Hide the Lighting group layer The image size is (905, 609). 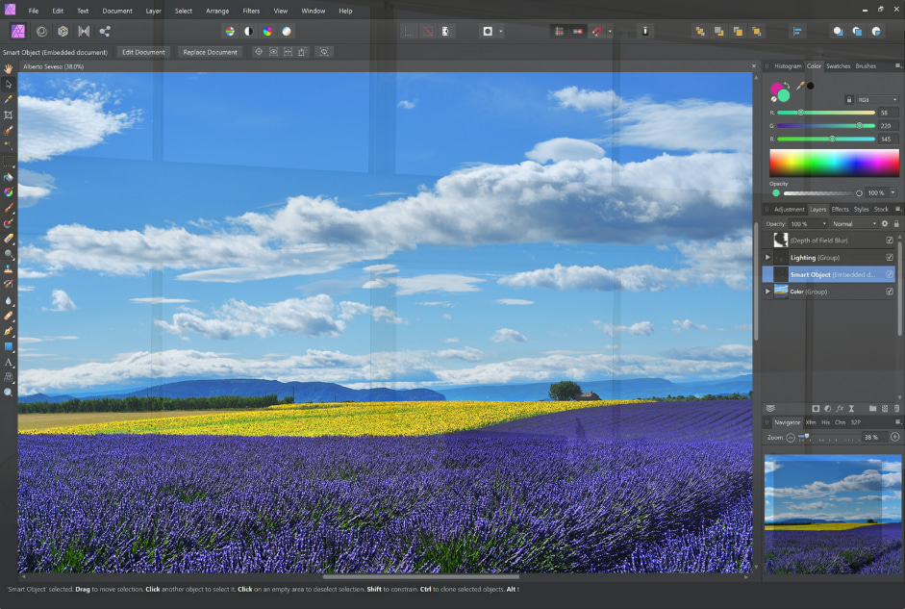[x=890, y=258]
